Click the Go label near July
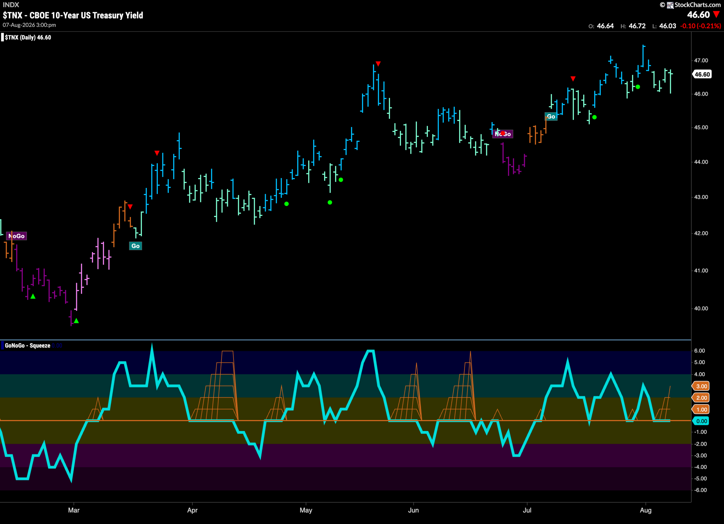724x524 pixels. [551, 116]
